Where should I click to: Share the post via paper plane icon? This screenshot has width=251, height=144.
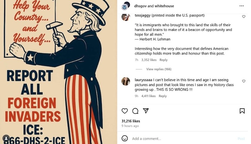pyautogui.click(x=146, y=111)
